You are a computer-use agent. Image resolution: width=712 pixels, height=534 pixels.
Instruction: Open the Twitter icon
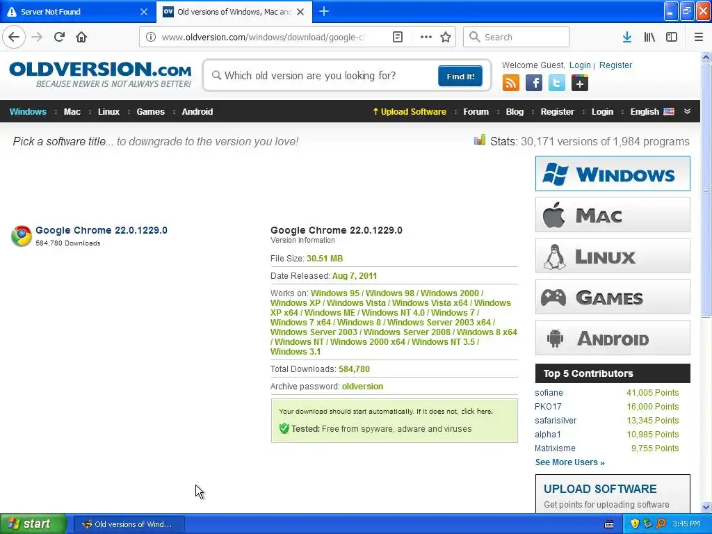557,83
